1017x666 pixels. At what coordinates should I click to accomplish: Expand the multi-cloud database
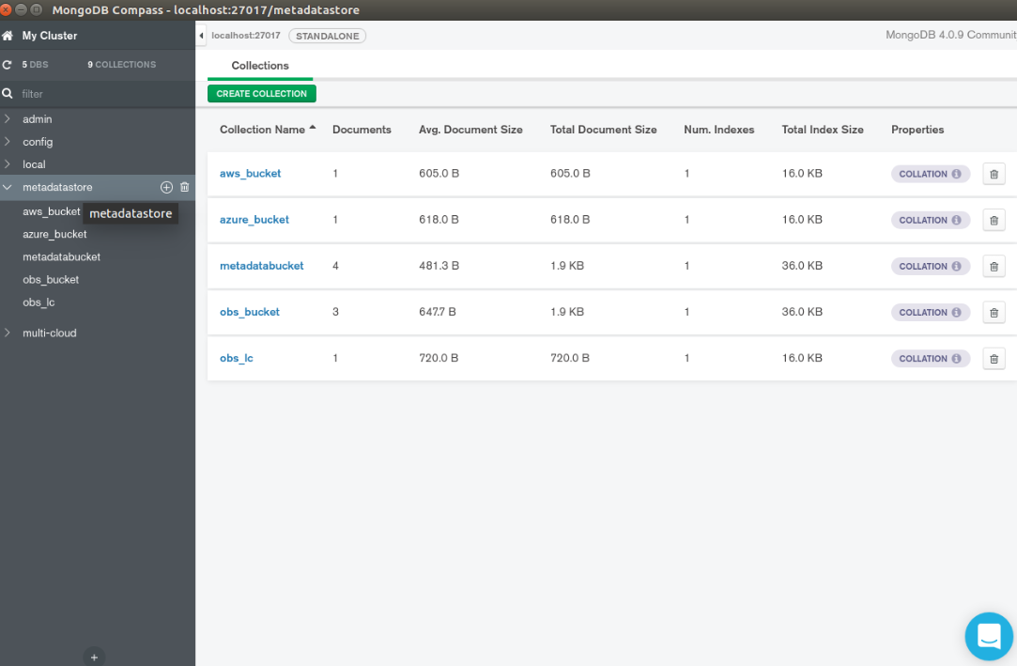(x=8, y=333)
